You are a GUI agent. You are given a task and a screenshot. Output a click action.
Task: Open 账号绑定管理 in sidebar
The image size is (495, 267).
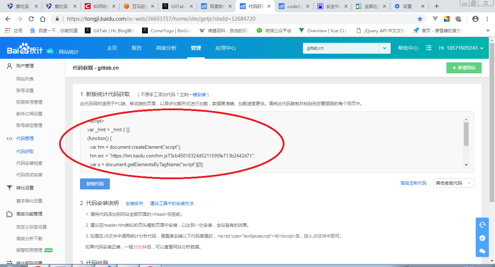tap(29, 125)
